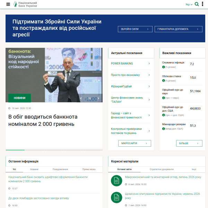Click the chevron next to Гаразд
208x208 pixels.
point(149,115)
